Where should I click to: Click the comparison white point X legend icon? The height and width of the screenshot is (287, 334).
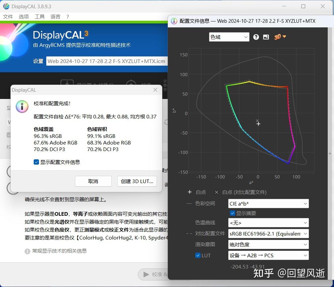click(216, 192)
